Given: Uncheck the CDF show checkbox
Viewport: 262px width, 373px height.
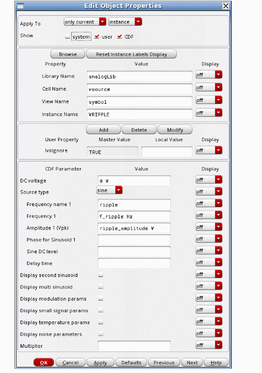Looking at the screenshot, I should click(x=119, y=36).
